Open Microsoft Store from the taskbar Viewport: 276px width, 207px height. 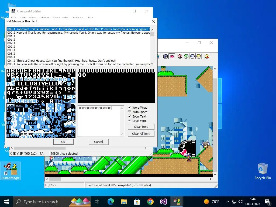pyautogui.click(x=137, y=202)
